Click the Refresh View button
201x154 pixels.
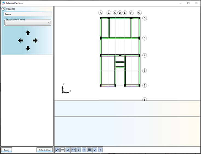[x=45, y=150]
